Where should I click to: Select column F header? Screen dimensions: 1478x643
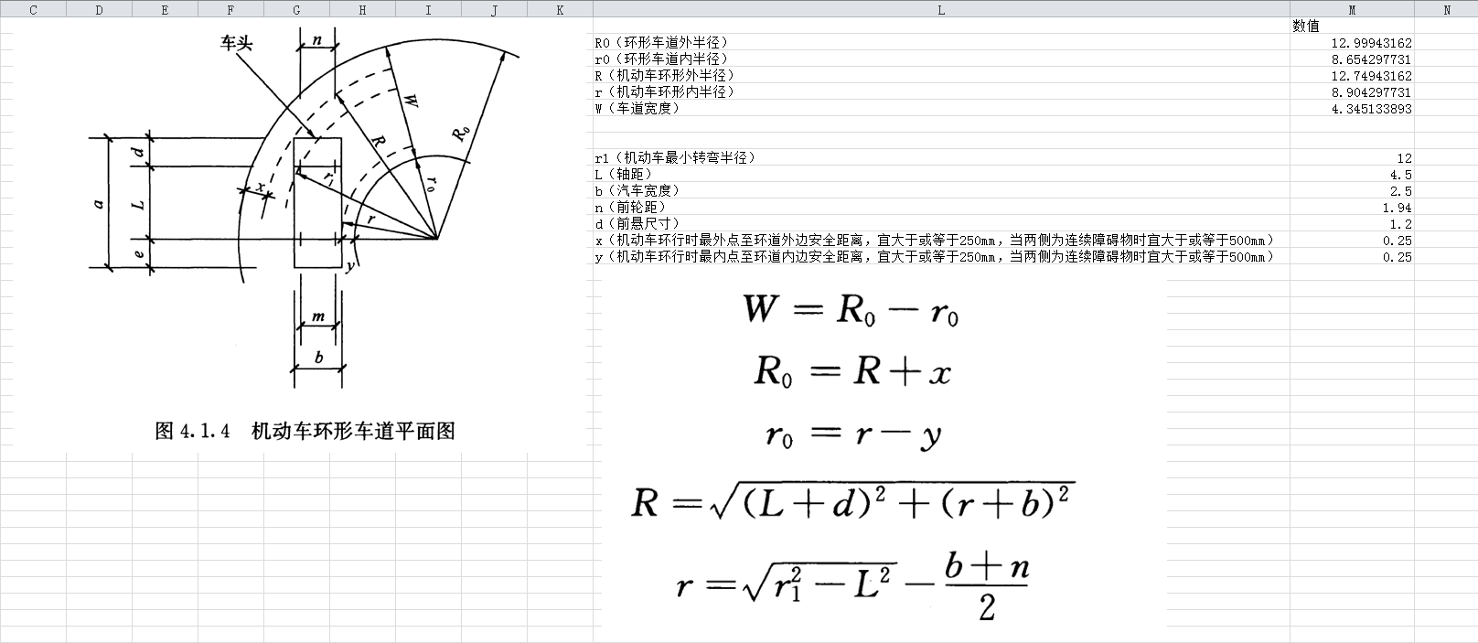(230, 10)
